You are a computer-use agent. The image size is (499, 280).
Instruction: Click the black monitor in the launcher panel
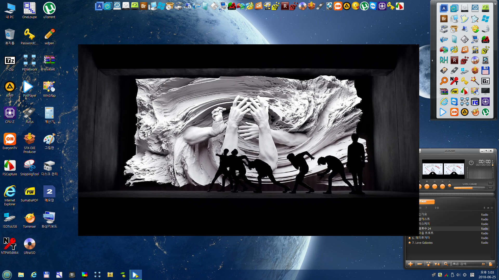(x=485, y=91)
